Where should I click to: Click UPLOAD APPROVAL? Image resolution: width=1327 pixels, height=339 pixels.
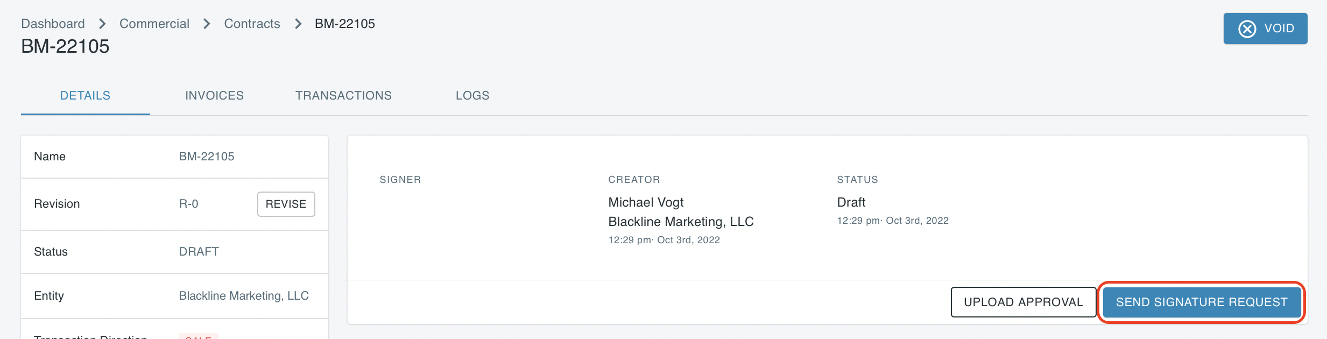1024,302
